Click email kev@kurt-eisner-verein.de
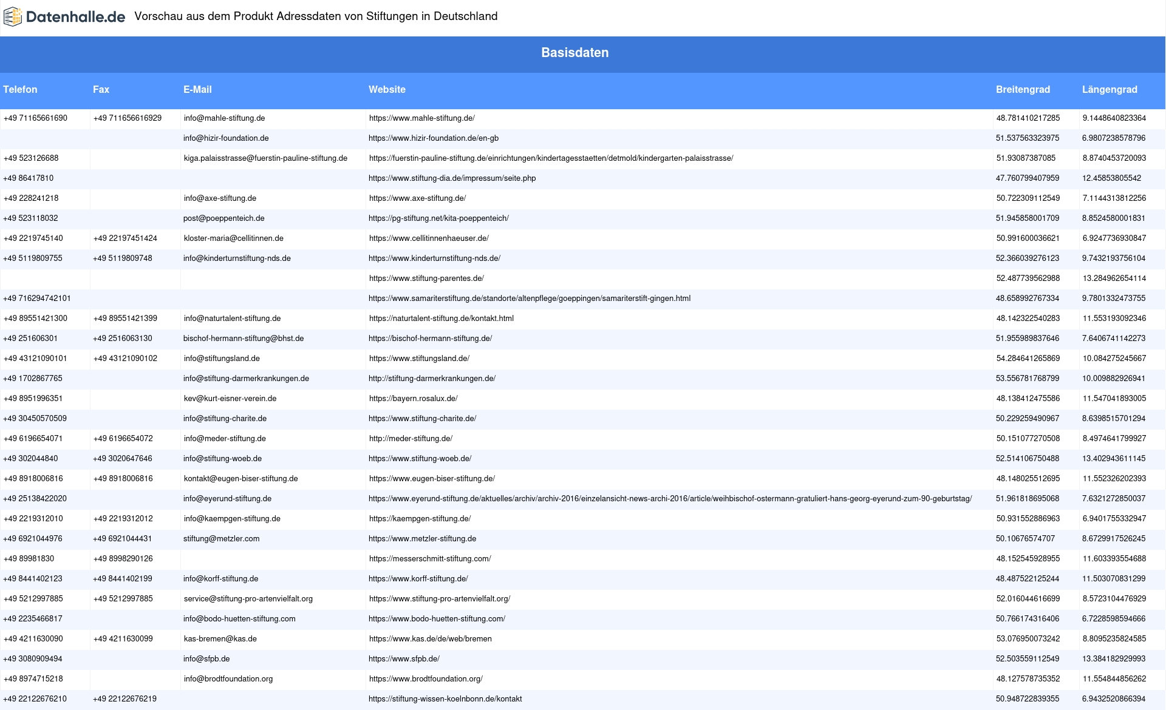 click(x=230, y=399)
